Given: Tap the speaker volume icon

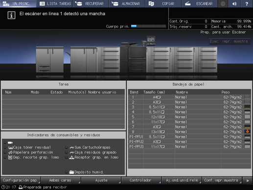Looking at the screenshot, I should [x=234, y=3].
